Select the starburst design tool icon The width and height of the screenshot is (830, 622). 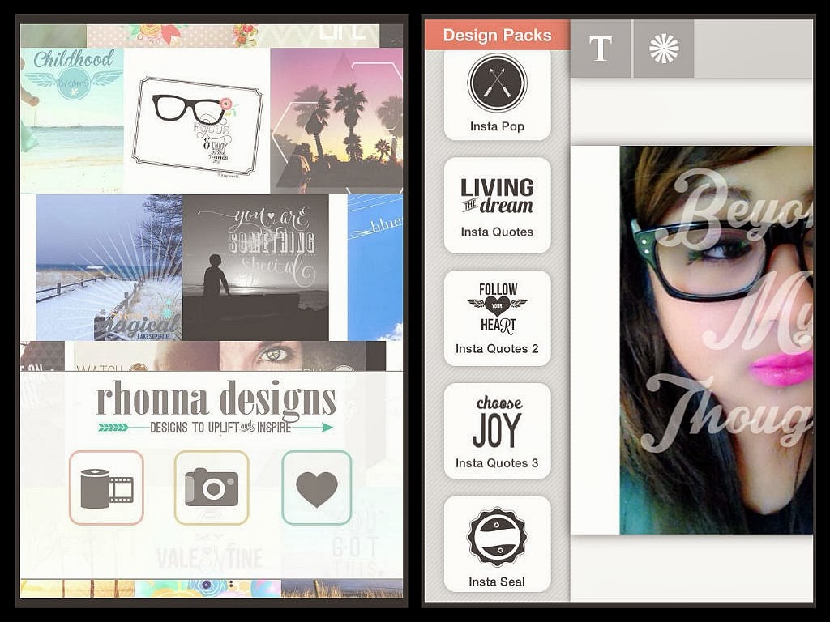click(664, 49)
